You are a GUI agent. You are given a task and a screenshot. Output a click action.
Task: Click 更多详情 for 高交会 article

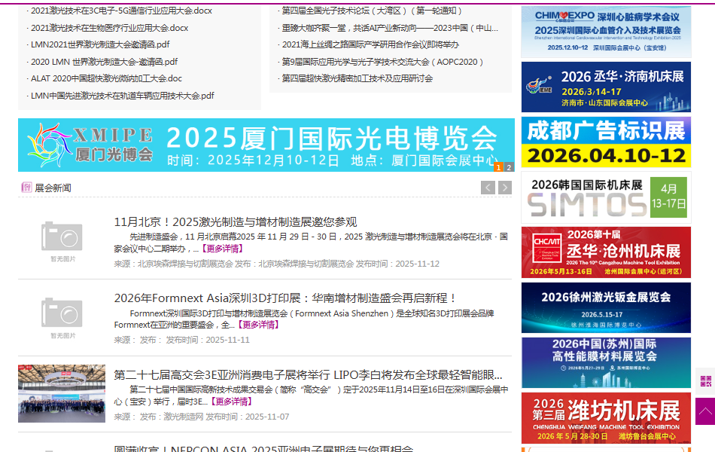[232, 402]
